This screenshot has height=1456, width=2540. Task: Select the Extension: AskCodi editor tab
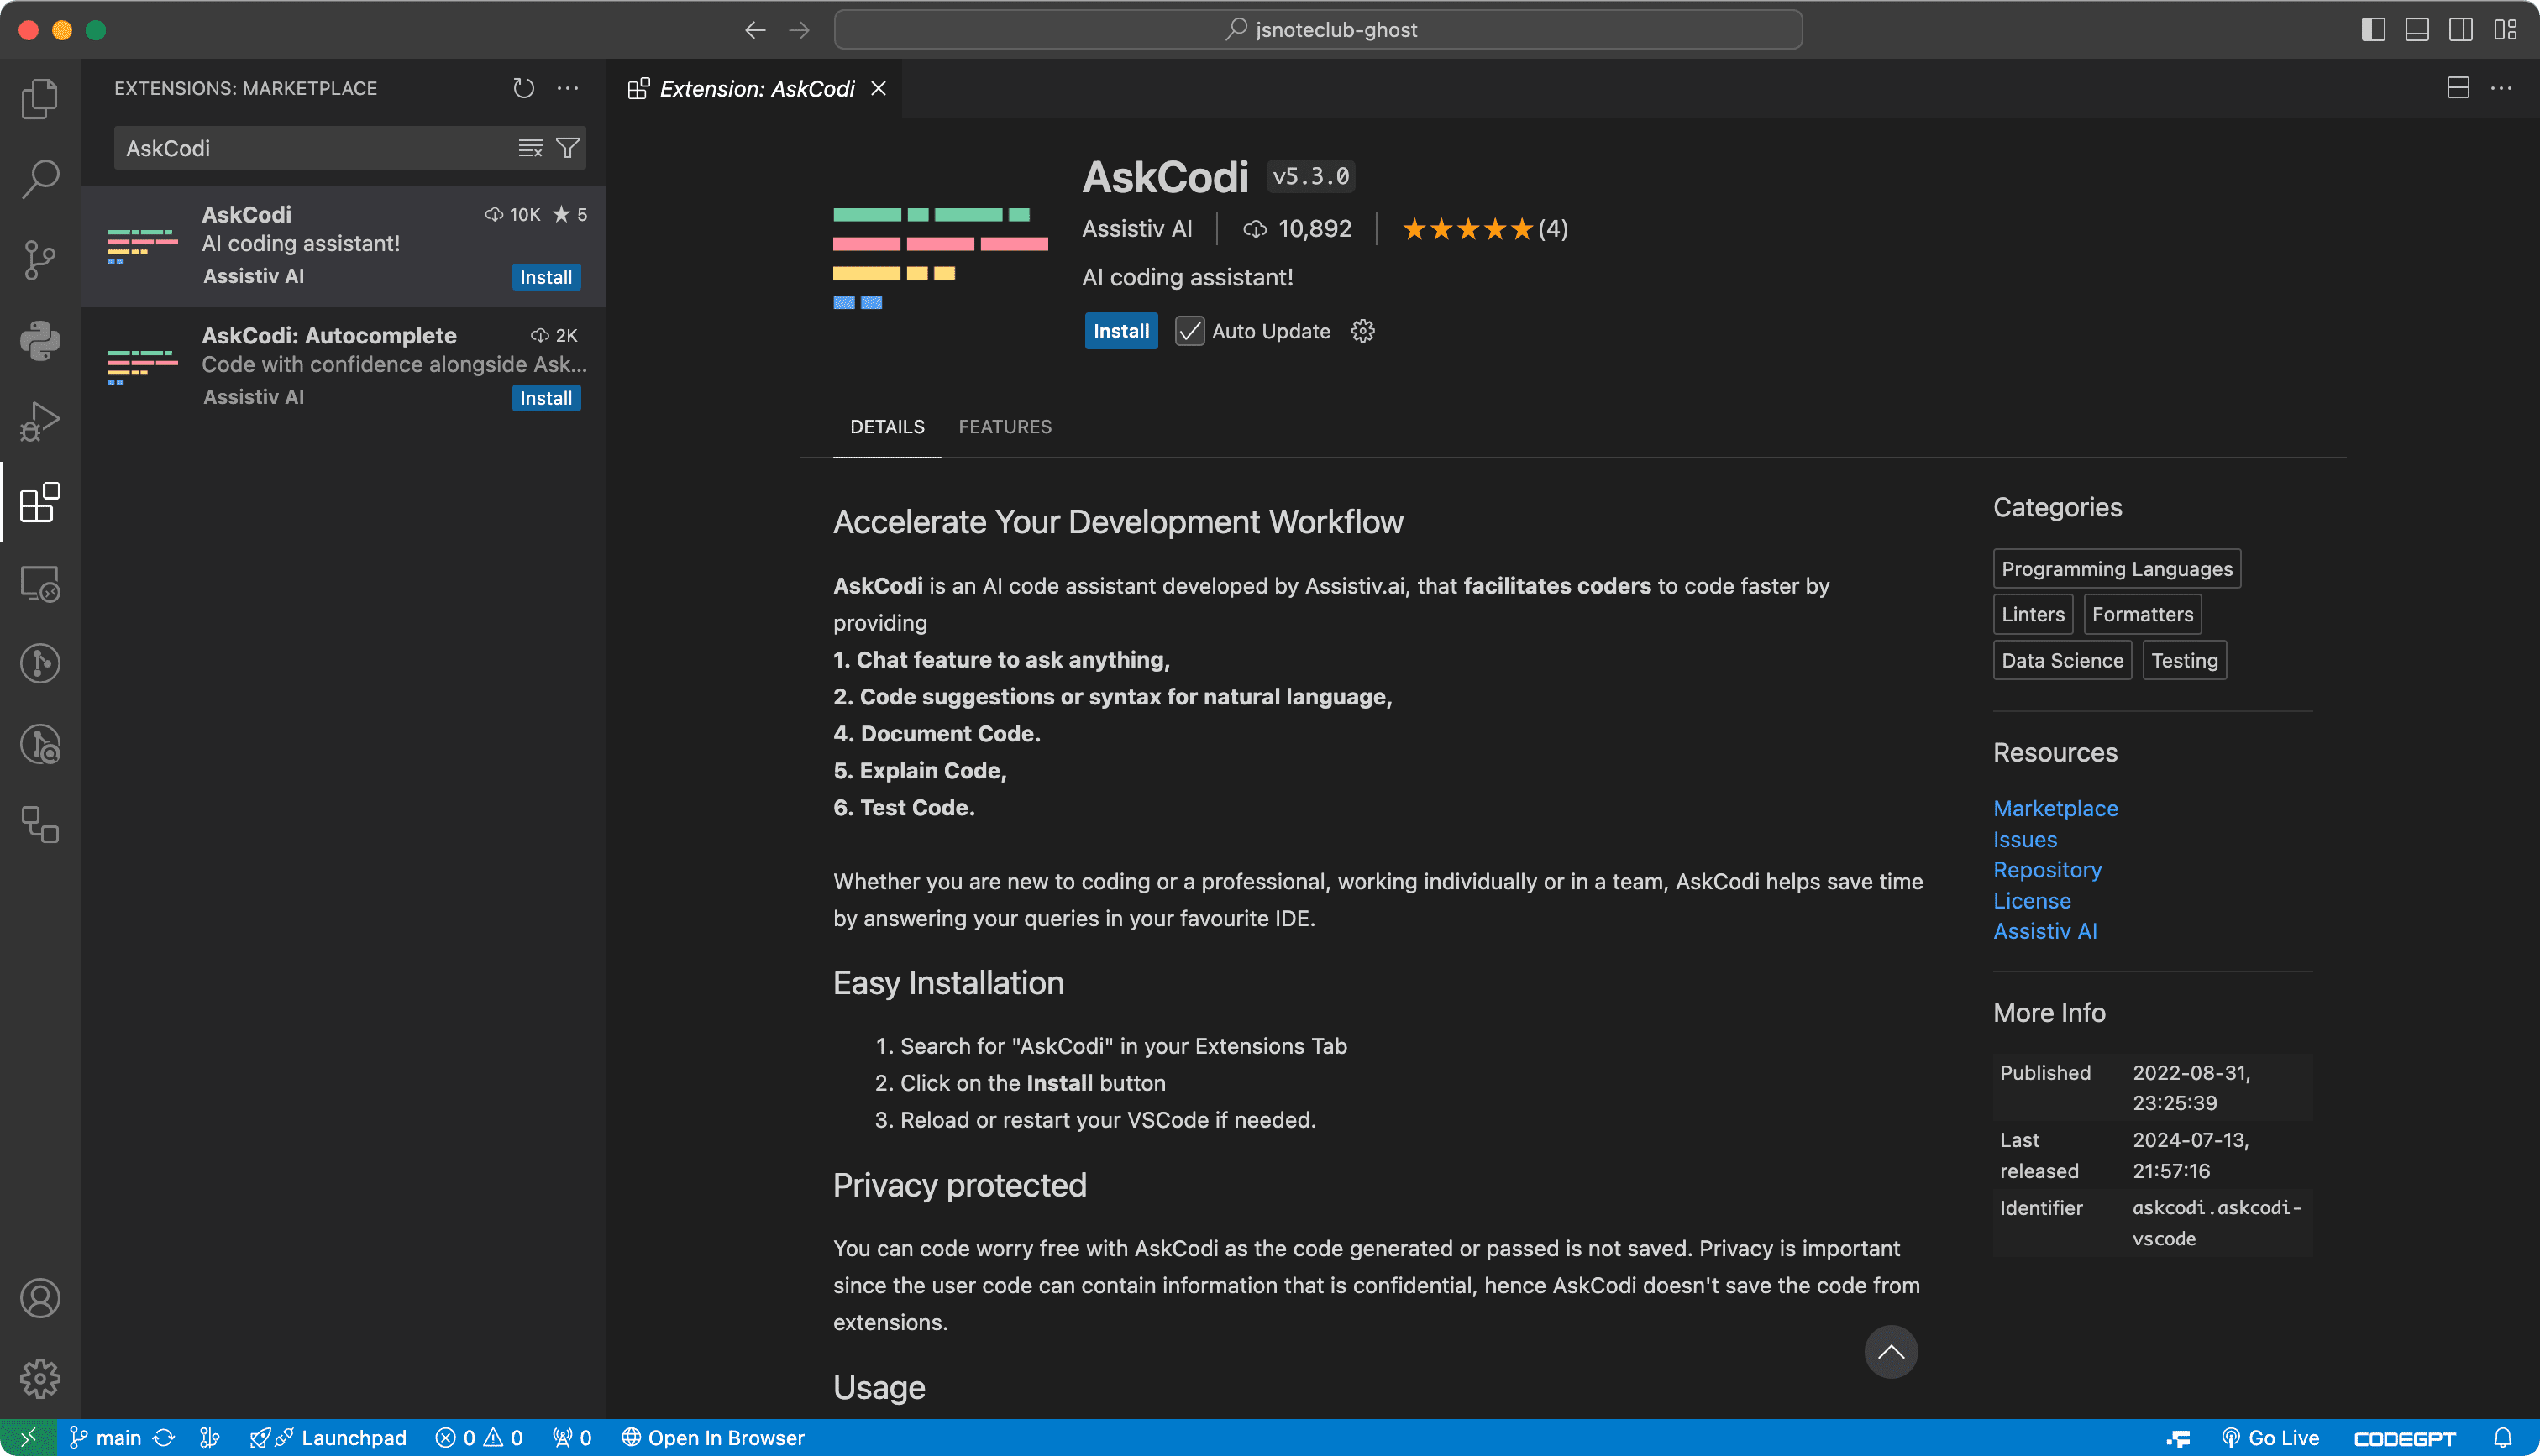pos(756,89)
